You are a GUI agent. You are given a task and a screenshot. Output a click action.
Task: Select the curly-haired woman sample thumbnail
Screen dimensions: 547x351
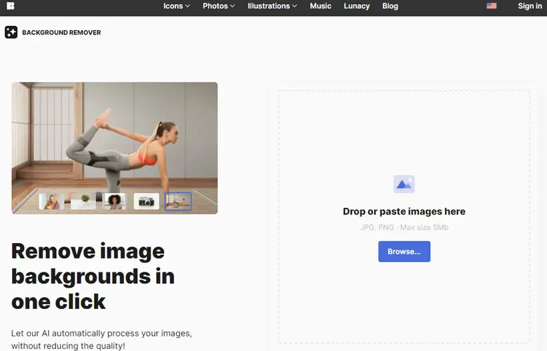click(x=115, y=201)
